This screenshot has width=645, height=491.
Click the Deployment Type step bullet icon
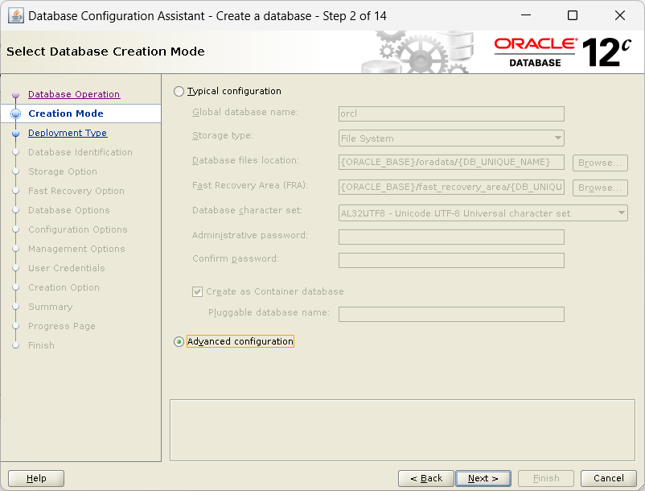coord(15,134)
